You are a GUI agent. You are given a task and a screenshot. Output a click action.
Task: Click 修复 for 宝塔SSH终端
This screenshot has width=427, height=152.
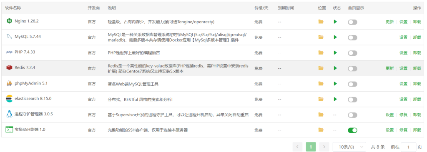point(403,130)
